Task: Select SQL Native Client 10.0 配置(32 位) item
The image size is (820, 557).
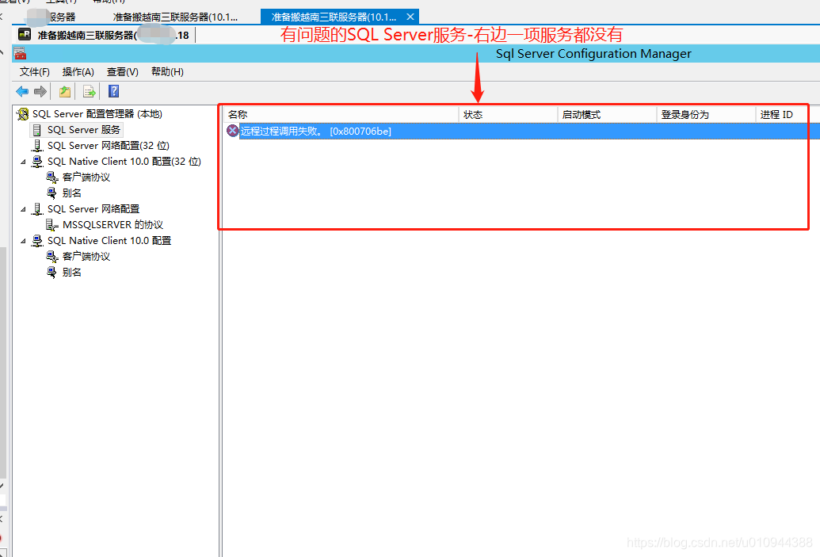Action: pyautogui.click(x=124, y=162)
